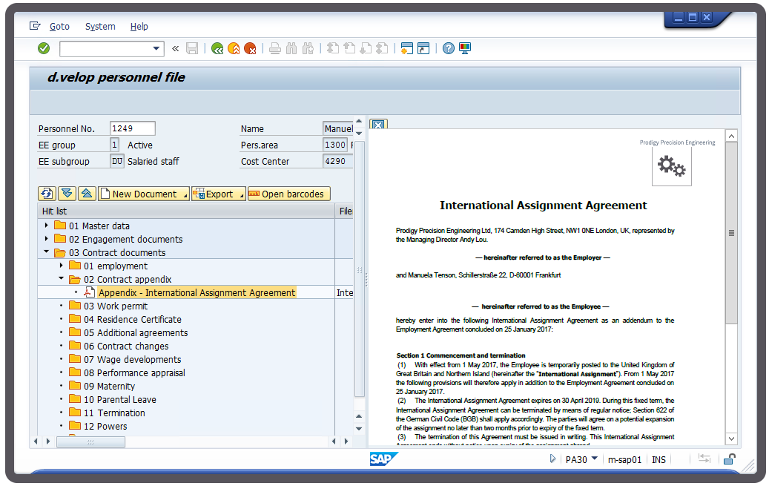Screen dimensions: 769x486
Task: Open the PA30 transaction status dropdown
Action: [595, 459]
